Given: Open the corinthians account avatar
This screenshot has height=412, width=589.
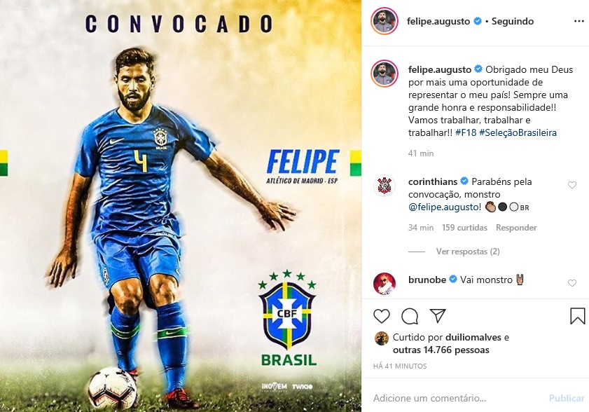Looking at the screenshot, I should (x=384, y=186).
